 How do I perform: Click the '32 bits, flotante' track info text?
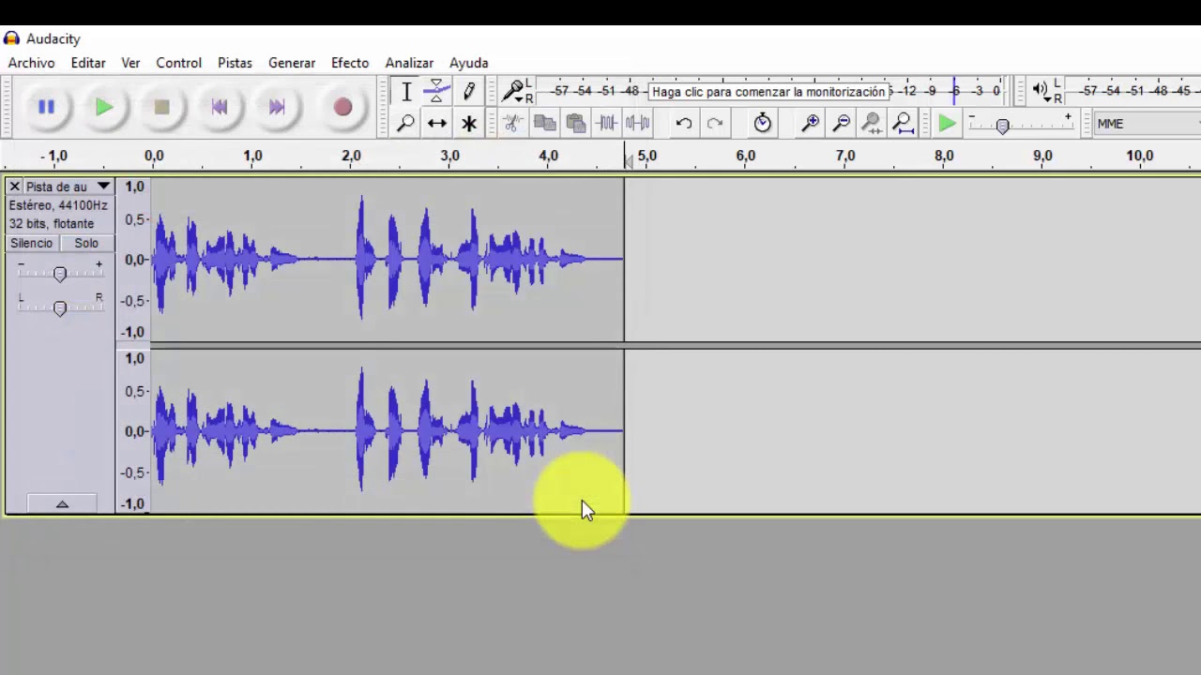coord(52,224)
